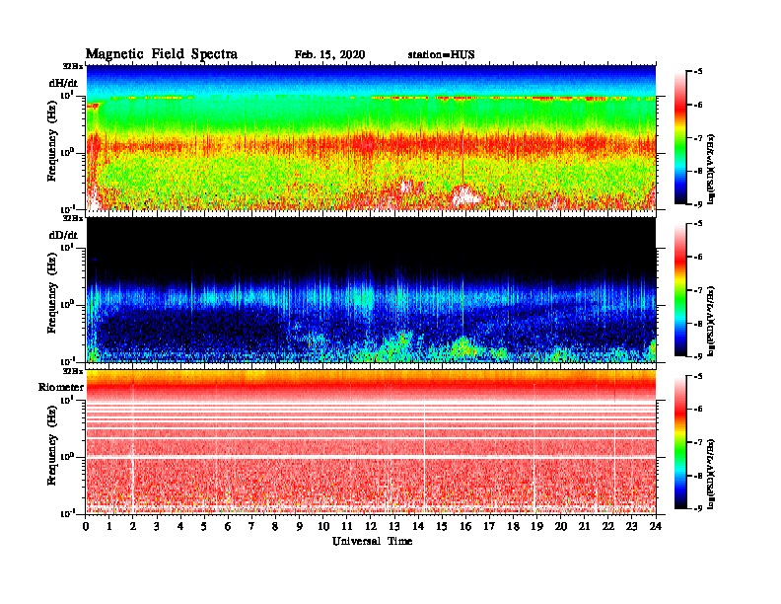
Task: Click hour tick label "4" on time axis
Action: (180, 526)
